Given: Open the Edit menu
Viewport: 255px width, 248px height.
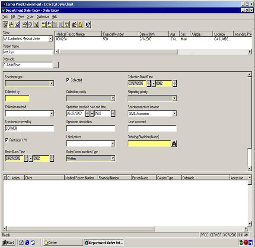Looking at the screenshot, I should 13,16.
